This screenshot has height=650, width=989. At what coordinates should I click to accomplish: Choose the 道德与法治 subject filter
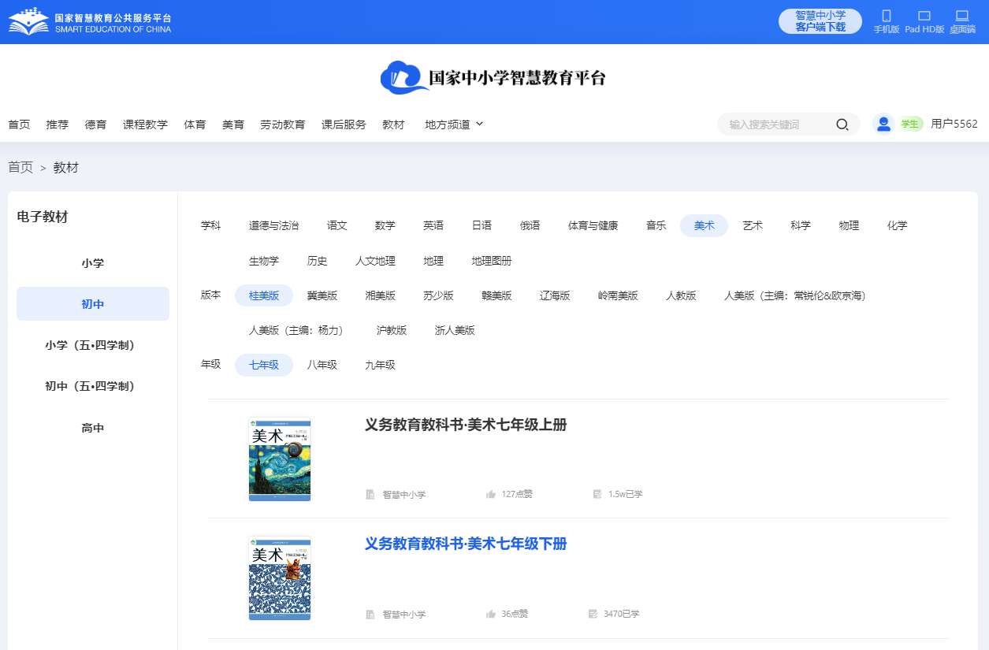tap(274, 225)
